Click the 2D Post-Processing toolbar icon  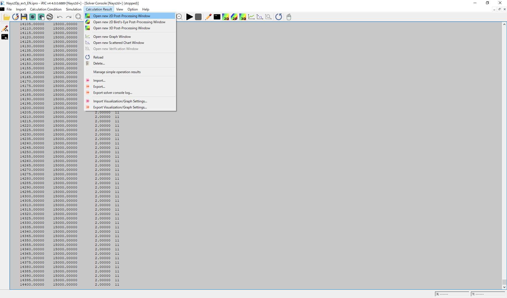tap(226, 17)
